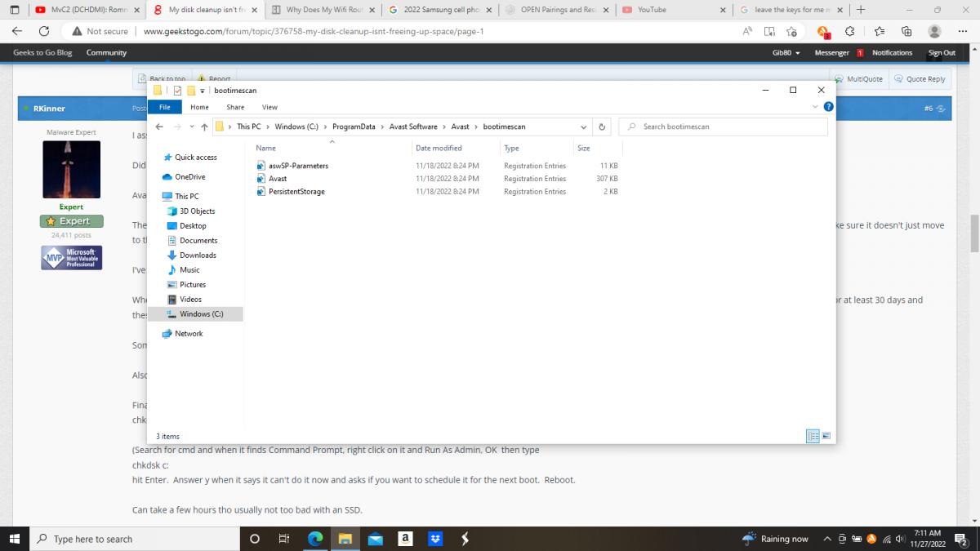Open forum Notifications link
Screen dimensions: 980x551
pyautogui.click(x=892, y=53)
